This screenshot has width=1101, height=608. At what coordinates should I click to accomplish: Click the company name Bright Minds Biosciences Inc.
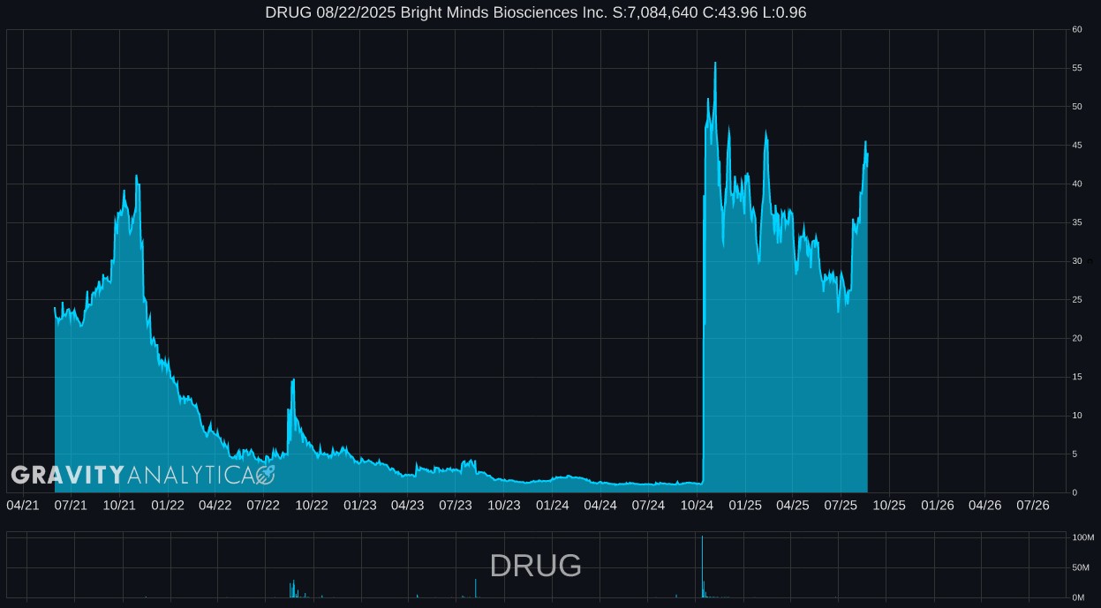point(503,12)
